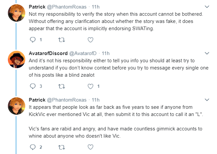Visit the @AvatarofD handle link
Image resolution: width=217 pixels, height=154 pixels.
(x=83, y=53)
